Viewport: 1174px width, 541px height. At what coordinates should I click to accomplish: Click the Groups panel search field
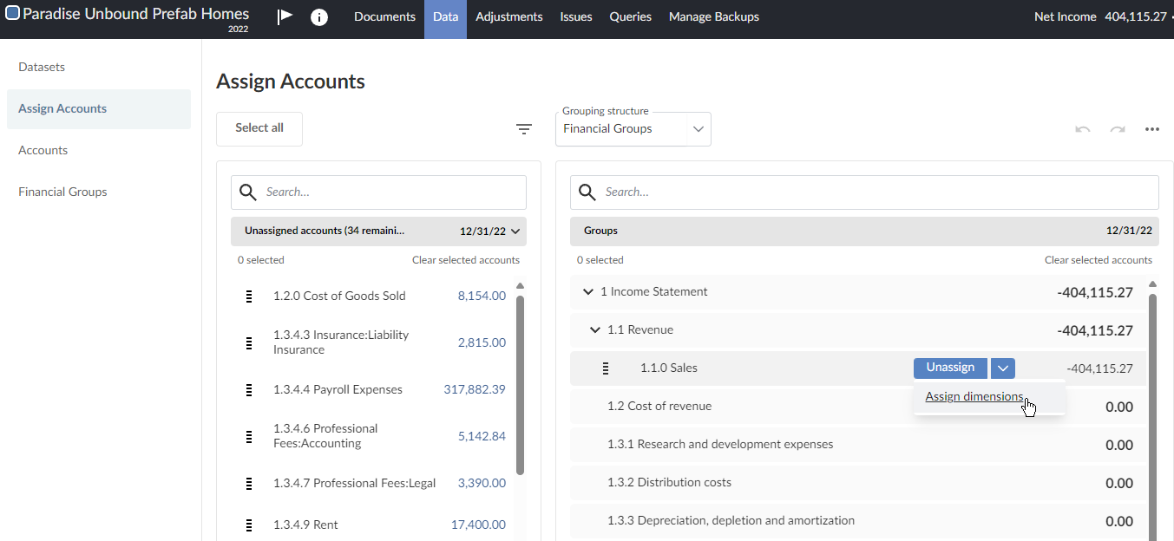[876, 192]
